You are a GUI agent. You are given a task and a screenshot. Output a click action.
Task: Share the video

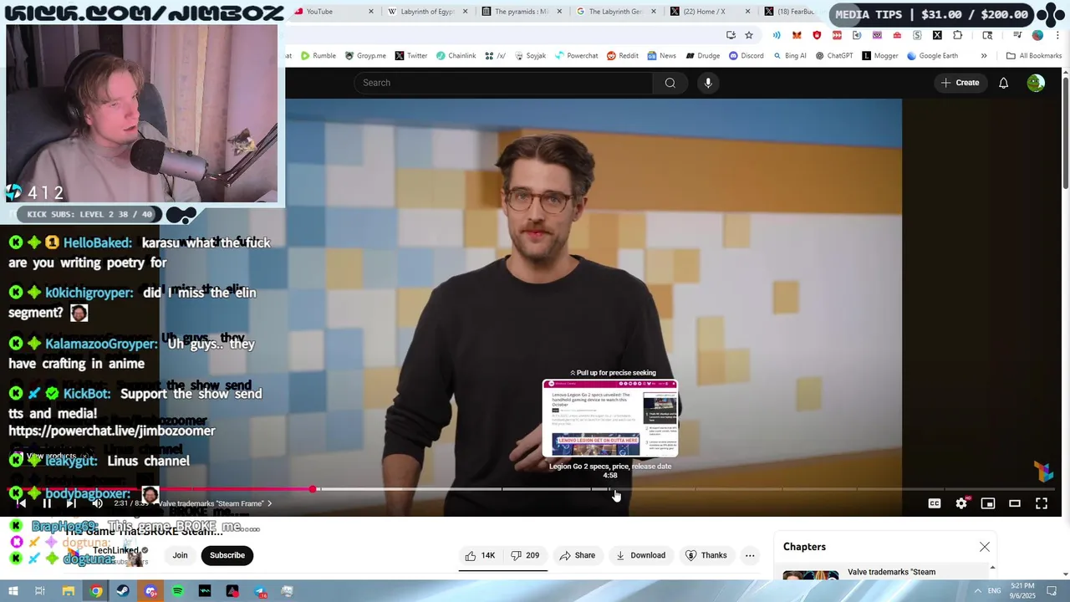click(578, 555)
